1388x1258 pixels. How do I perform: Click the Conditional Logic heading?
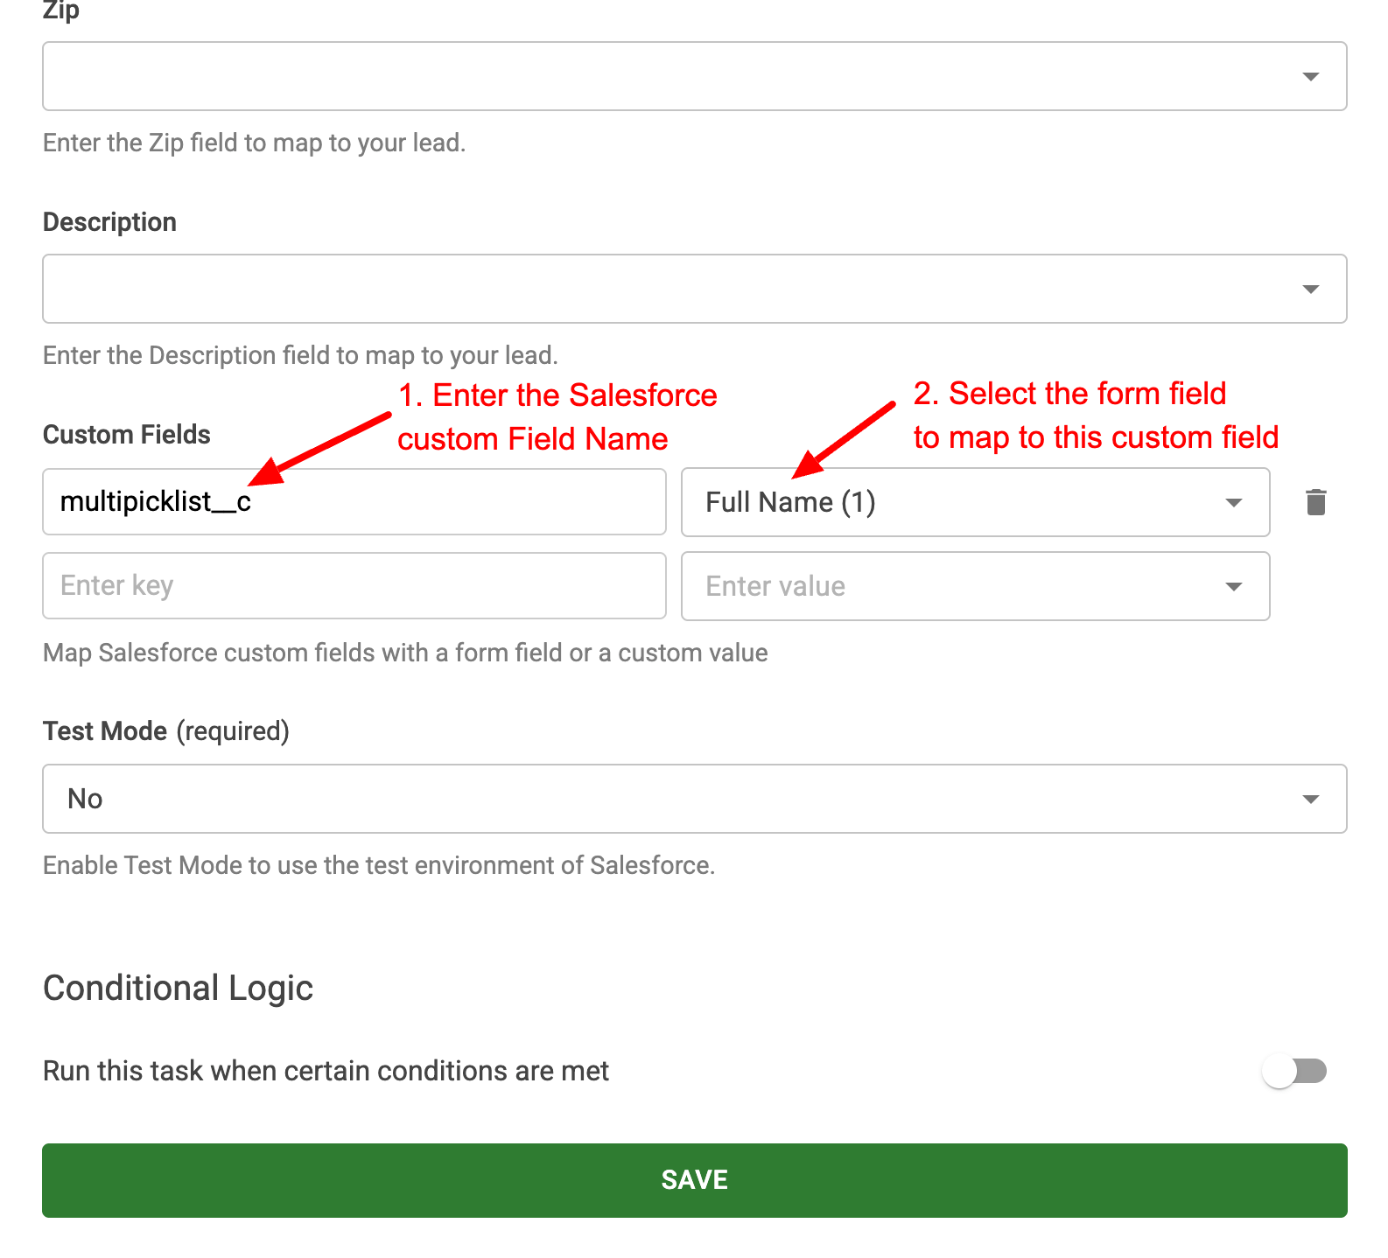coord(179,989)
